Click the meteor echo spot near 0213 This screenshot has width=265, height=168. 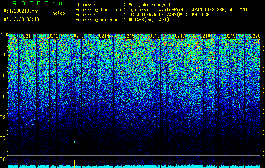tap(74, 142)
